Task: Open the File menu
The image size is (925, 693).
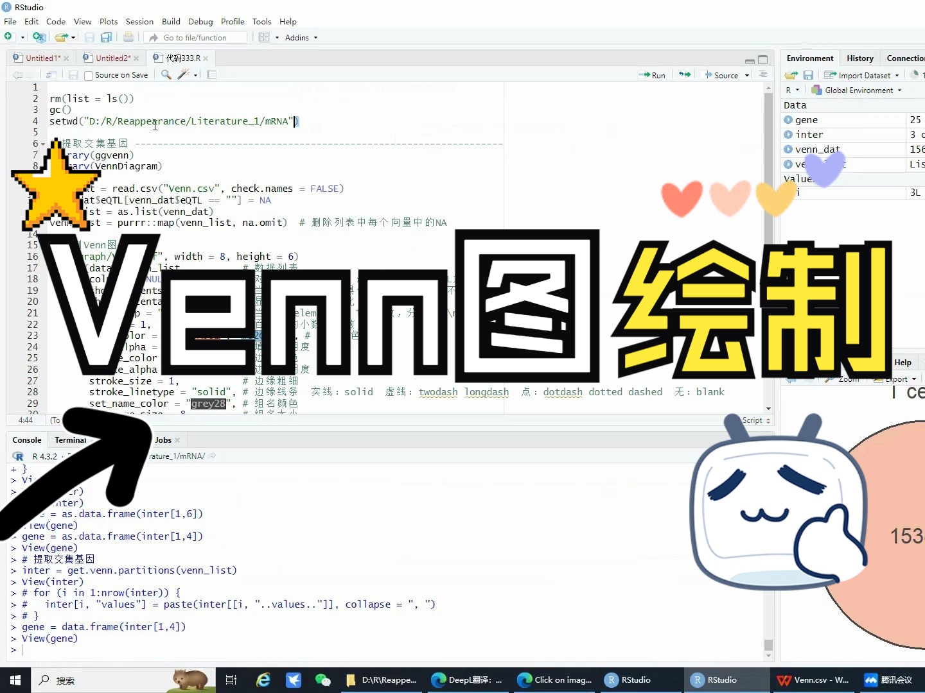Action: pos(10,21)
